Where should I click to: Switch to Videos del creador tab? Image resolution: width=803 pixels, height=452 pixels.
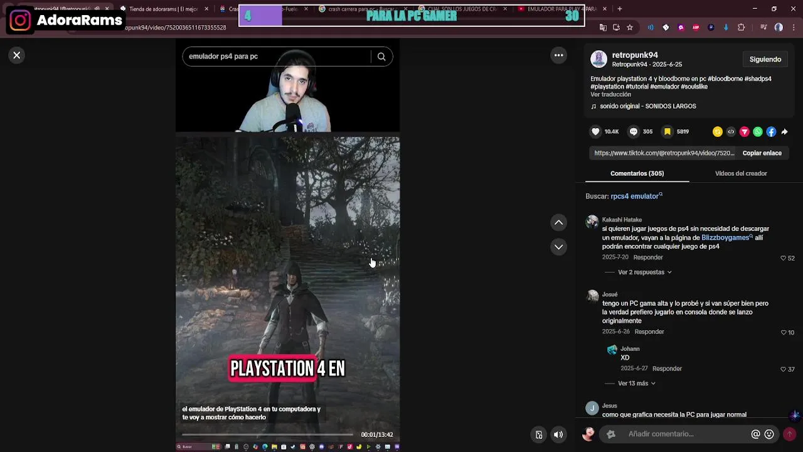pos(741,173)
